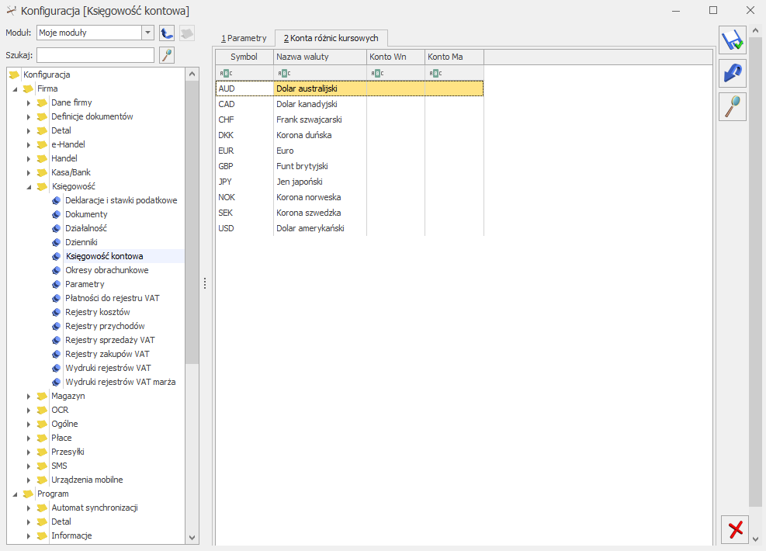
Task: Click the Szukaj search input field
Action: [x=95, y=55]
